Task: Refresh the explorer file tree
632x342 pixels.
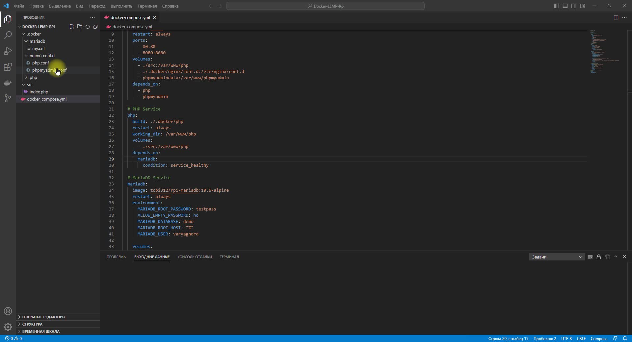Action: coord(87,27)
